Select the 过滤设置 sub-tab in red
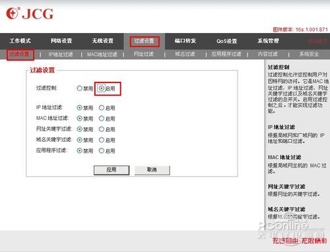330x252 pixels. [x=19, y=54]
